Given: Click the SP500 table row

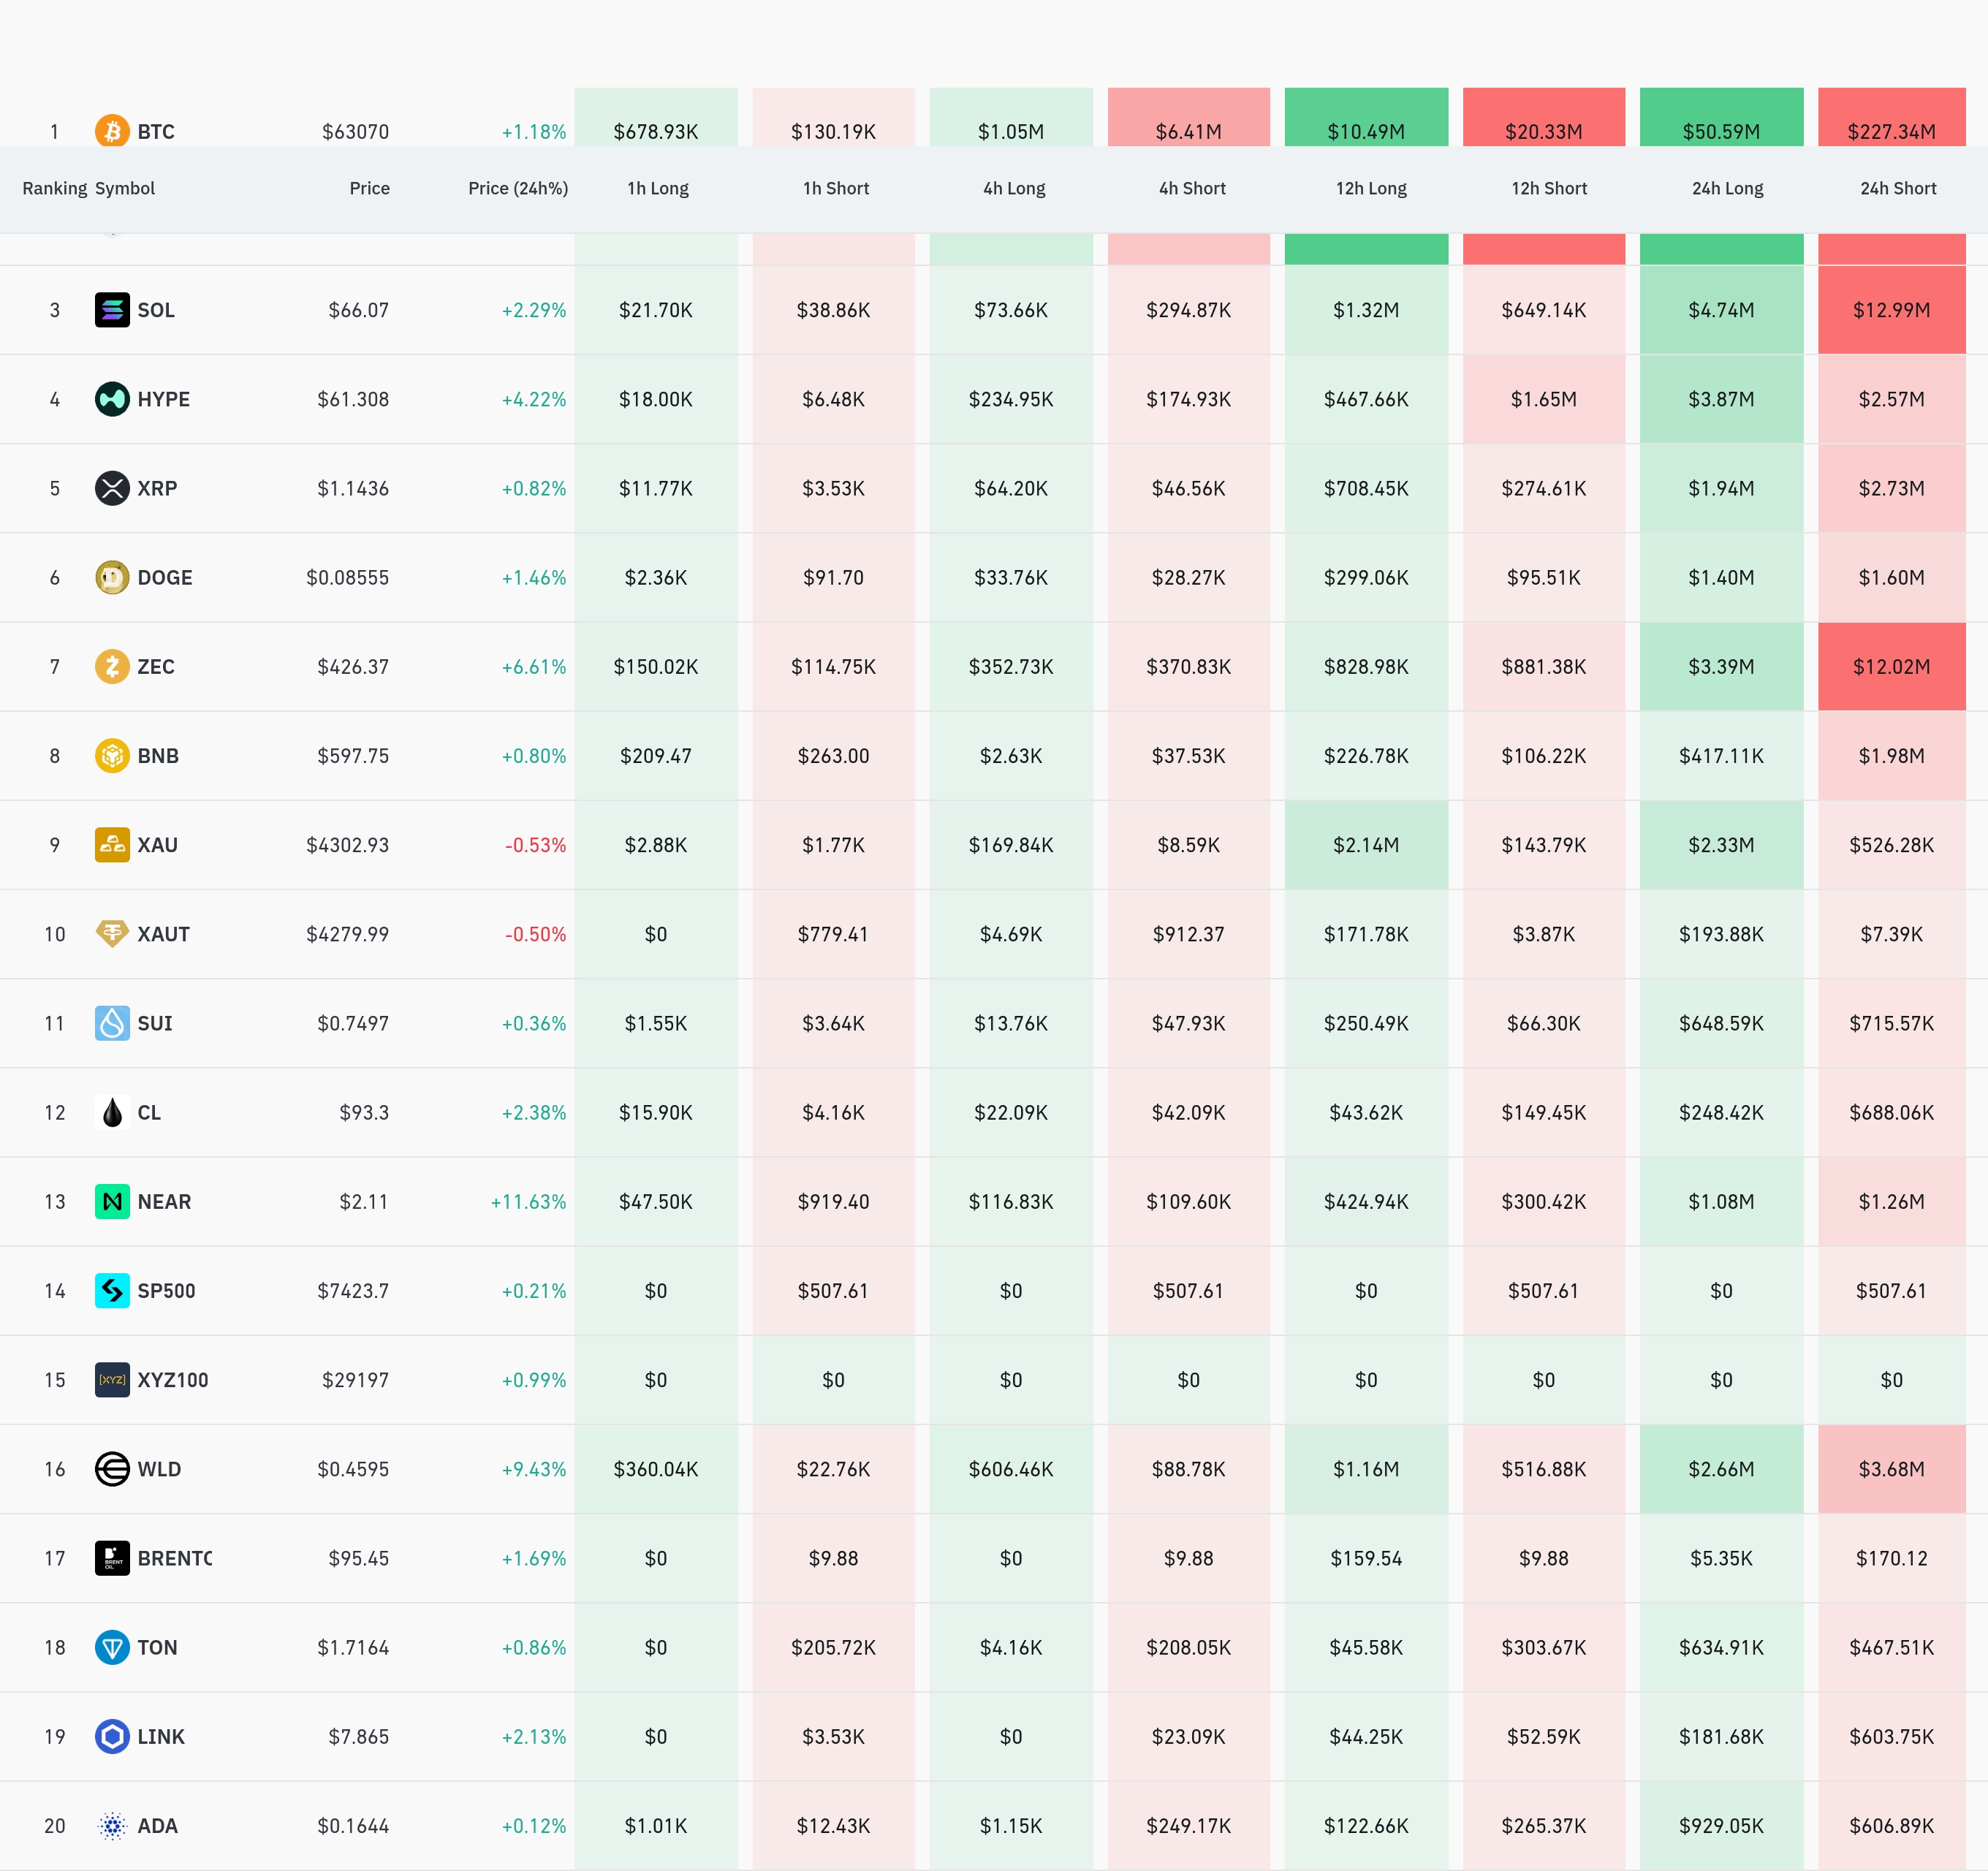Looking at the screenshot, I should (x=994, y=1291).
